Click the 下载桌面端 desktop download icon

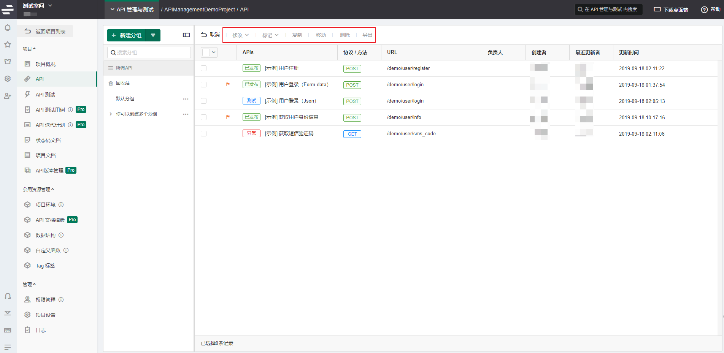(657, 9)
